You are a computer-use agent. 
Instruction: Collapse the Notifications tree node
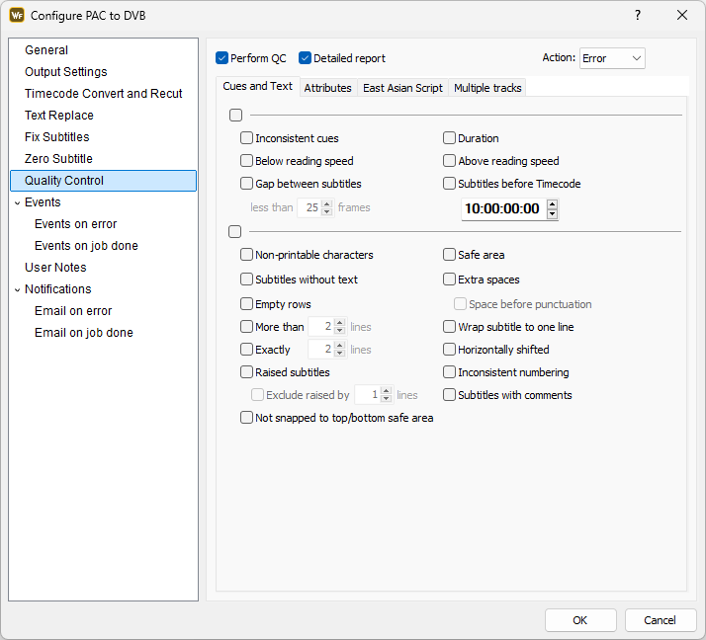pyautogui.click(x=17, y=289)
